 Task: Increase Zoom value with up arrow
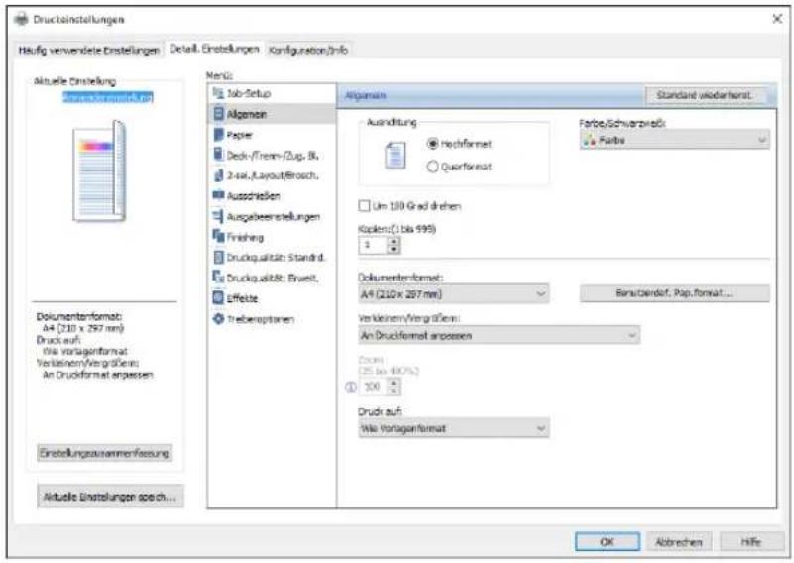click(x=394, y=383)
